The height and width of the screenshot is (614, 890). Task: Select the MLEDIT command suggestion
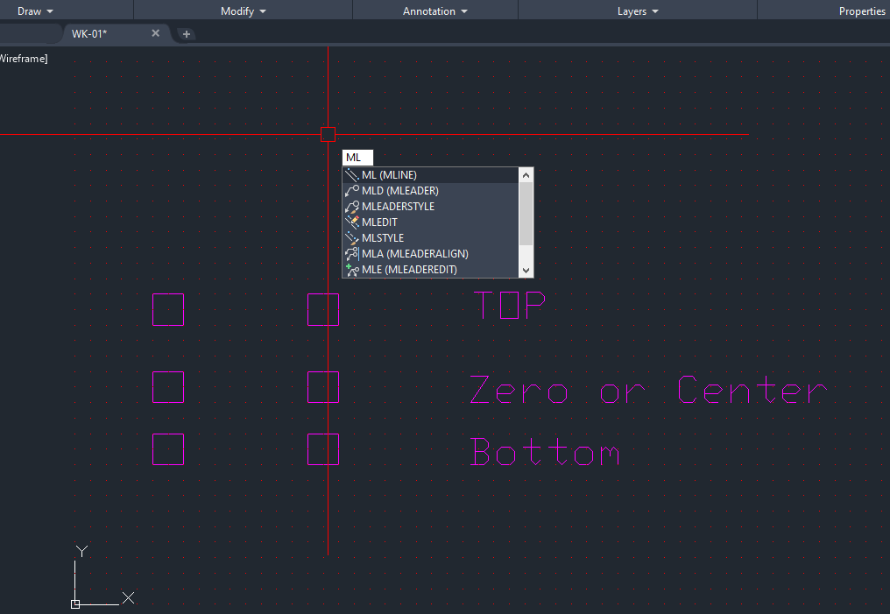tap(379, 222)
